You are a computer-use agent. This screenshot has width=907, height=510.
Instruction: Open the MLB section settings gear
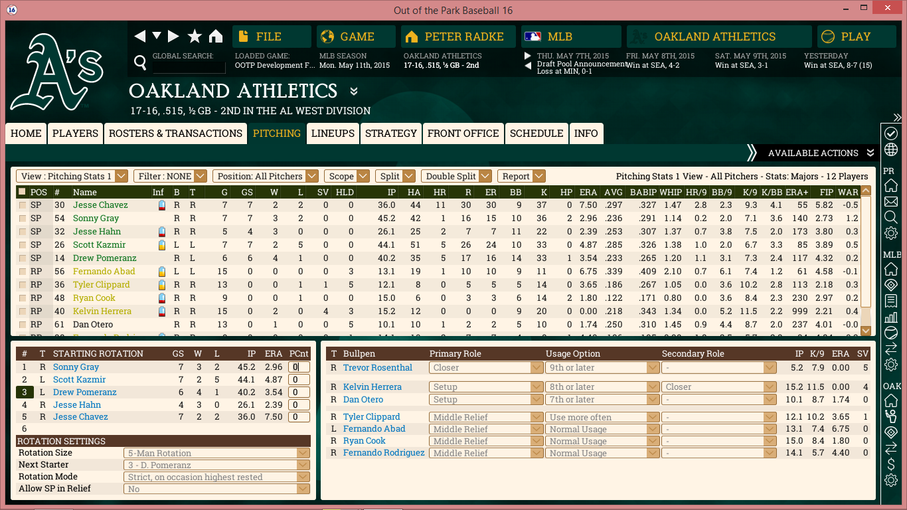(x=891, y=365)
